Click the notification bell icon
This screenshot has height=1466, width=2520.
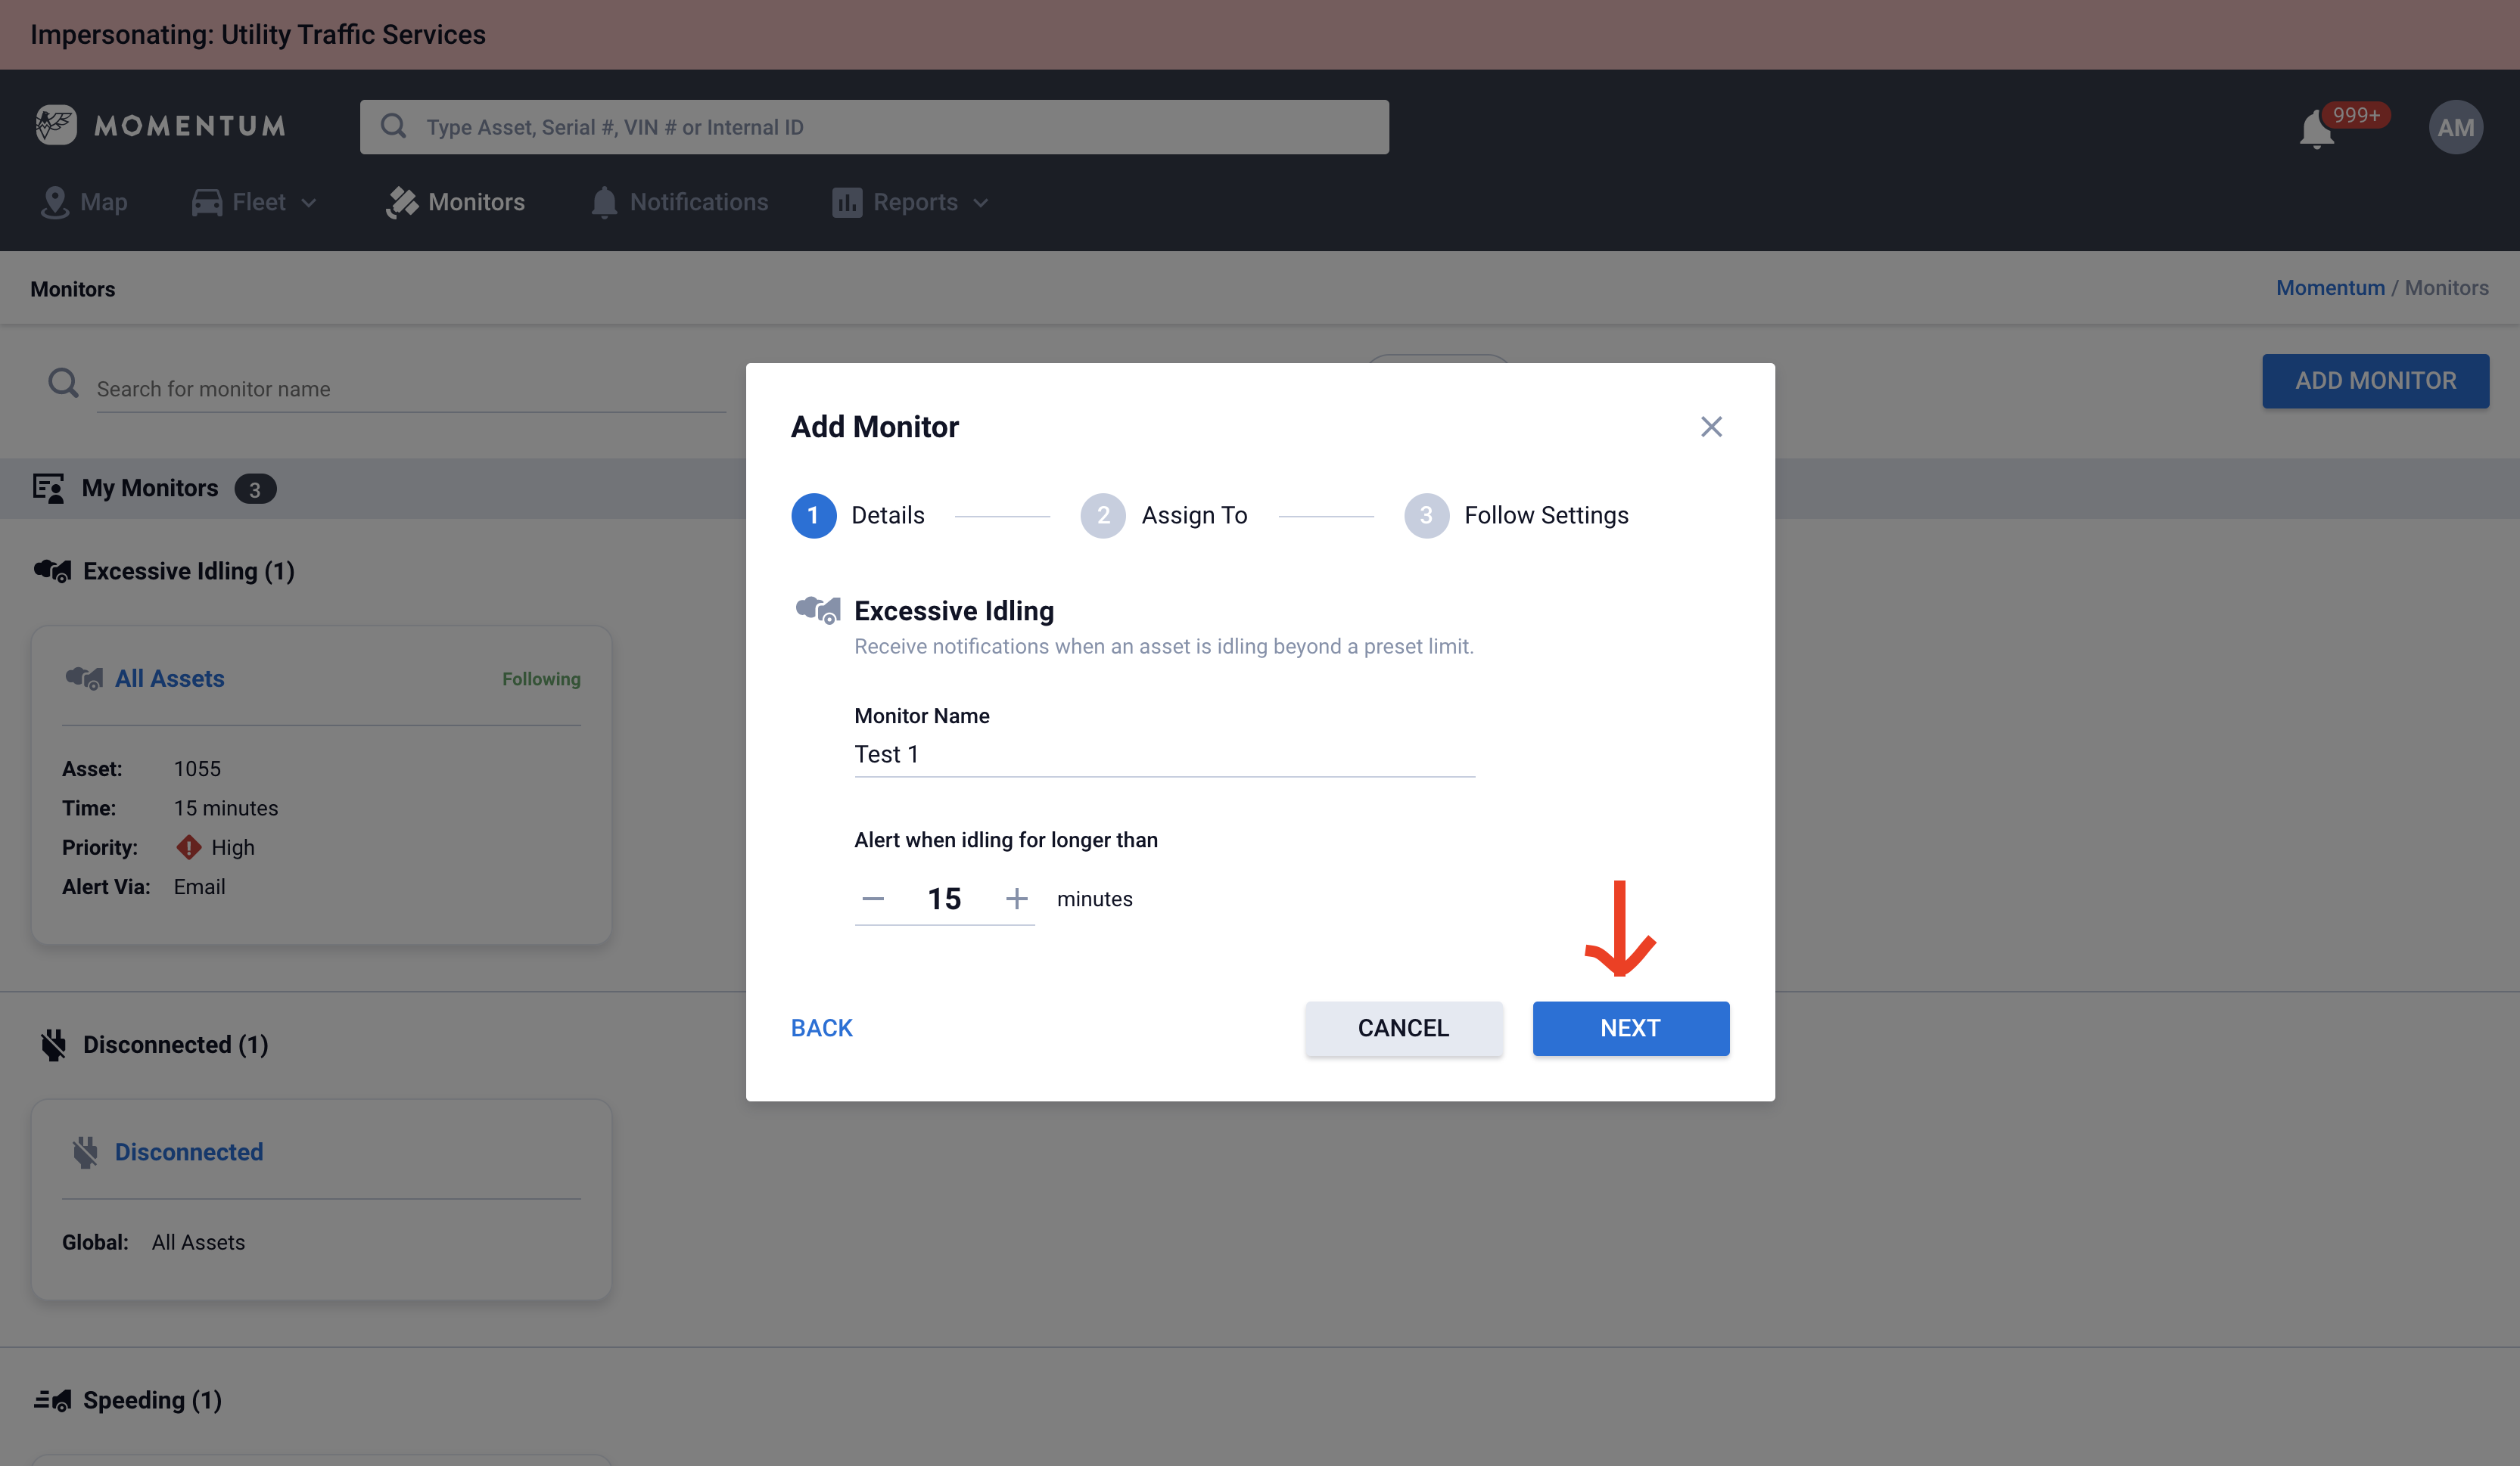2316,129
